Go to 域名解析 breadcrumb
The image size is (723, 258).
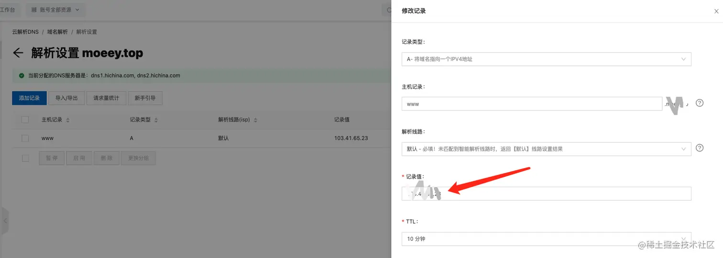57,32
